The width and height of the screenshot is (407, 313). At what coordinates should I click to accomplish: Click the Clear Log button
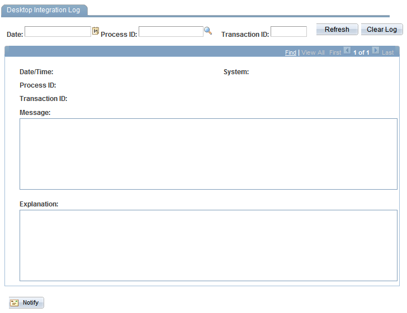click(x=381, y=29)
